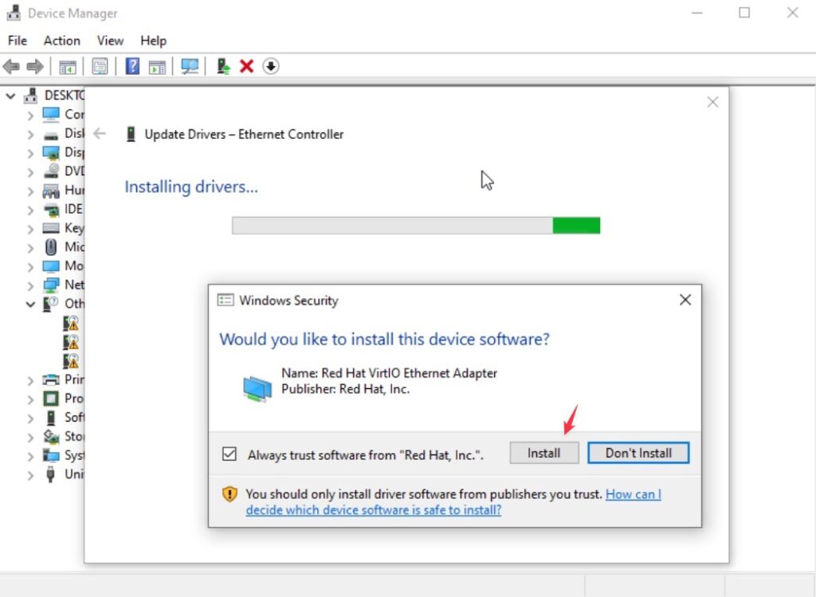
Task: Open the File menu
Action: (x=18, y=41)
